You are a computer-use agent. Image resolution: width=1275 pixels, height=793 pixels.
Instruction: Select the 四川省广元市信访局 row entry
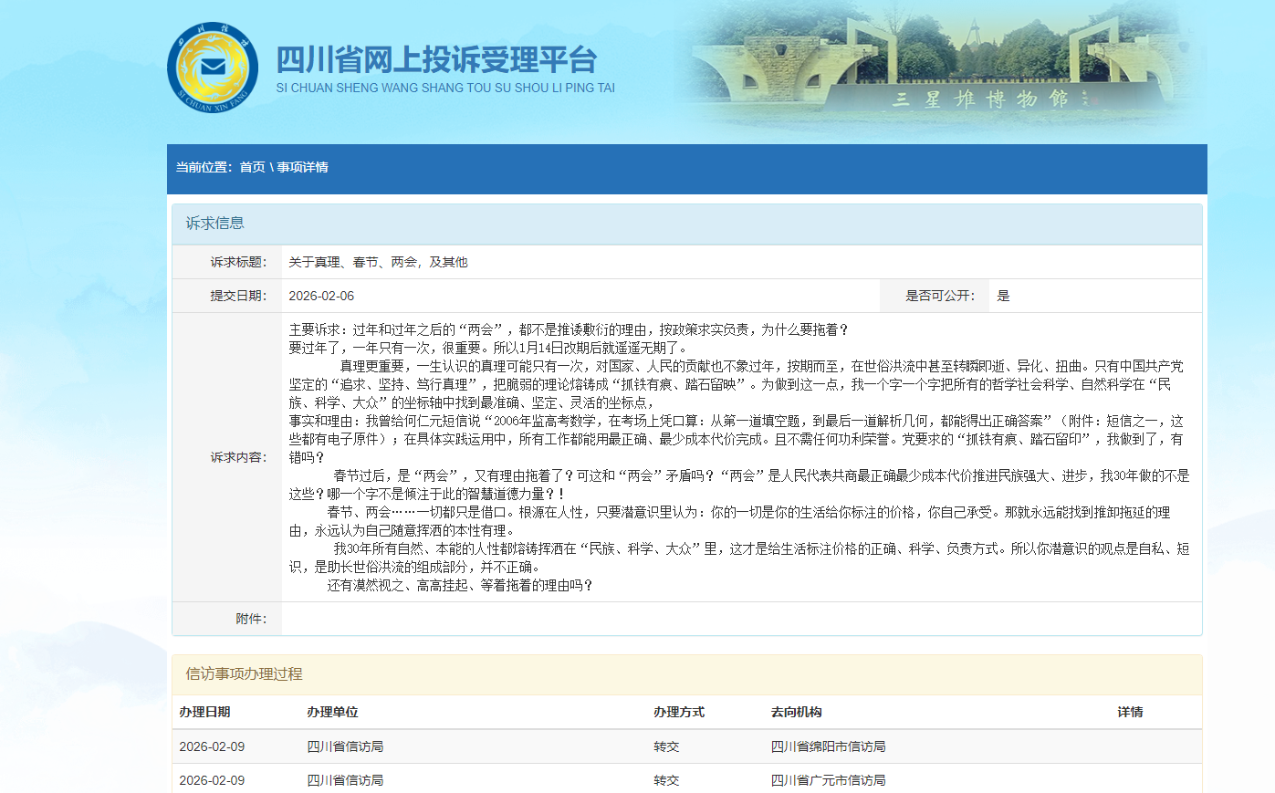click(x=828, y=780)
